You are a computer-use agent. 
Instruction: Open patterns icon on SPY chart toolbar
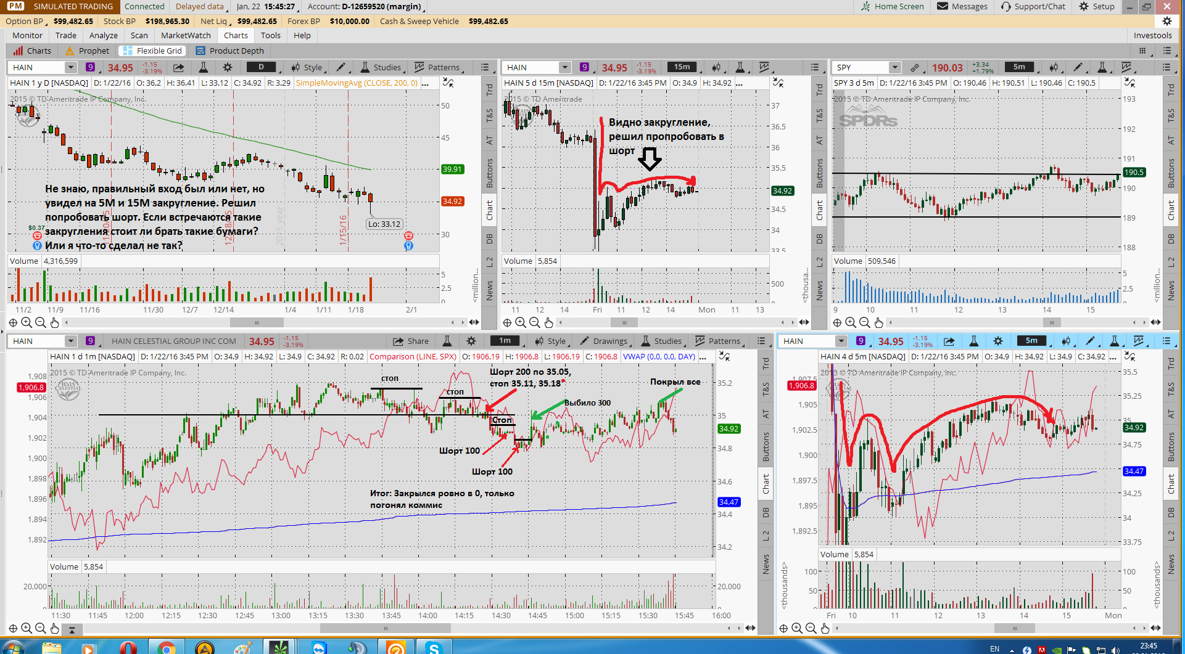coord(1126,67)
